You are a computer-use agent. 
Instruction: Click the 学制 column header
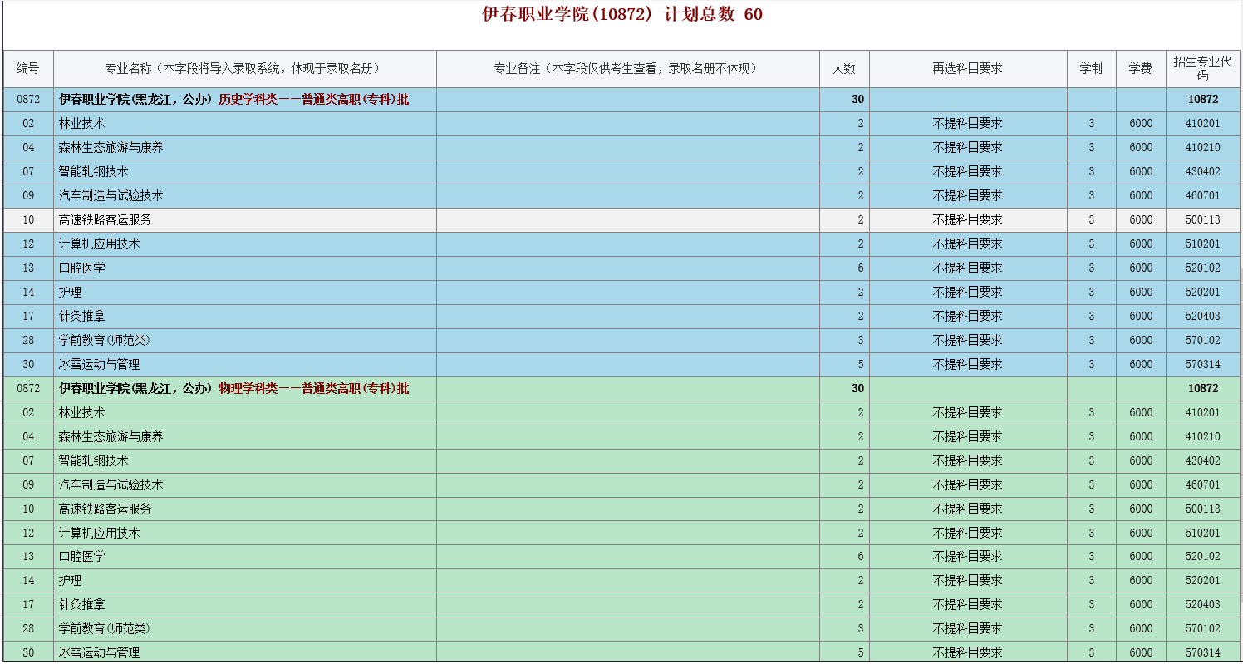pyautogui.click(x=1091, y=69)
